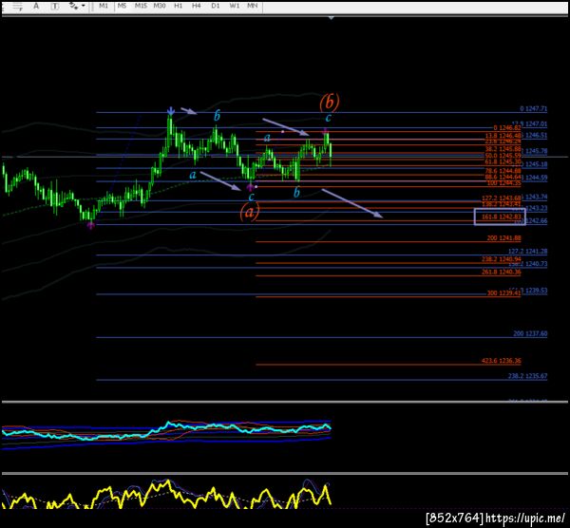Click the Fibonacci level 200 1237.60
The width and height of the screenshot is (570, 528).
[x=530, y=333]
